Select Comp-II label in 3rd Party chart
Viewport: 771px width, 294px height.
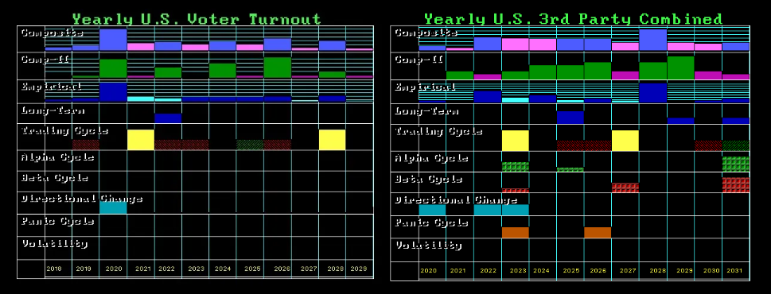click(419, 60)
